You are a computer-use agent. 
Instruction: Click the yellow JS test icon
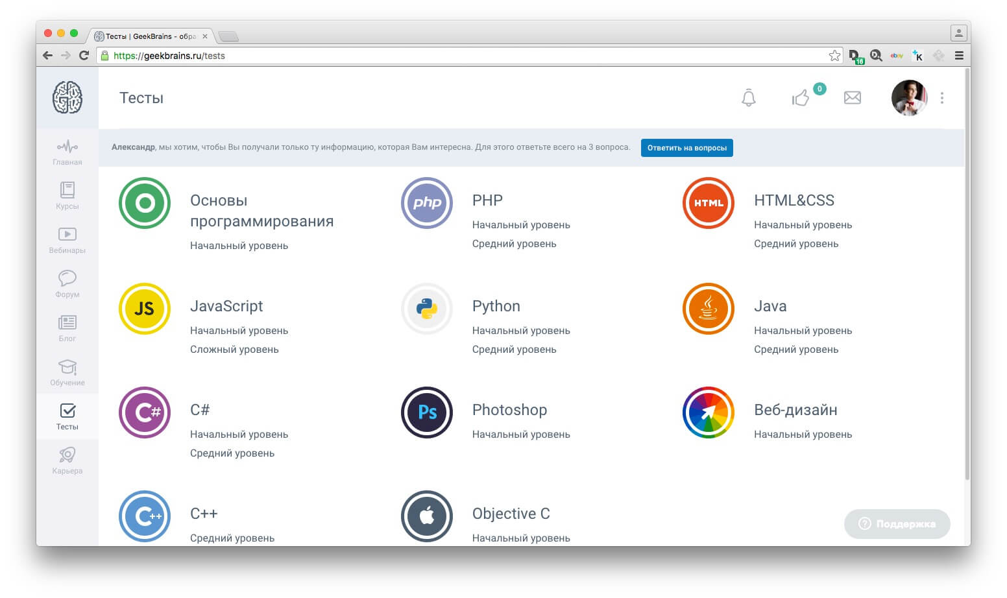(145, 309)
